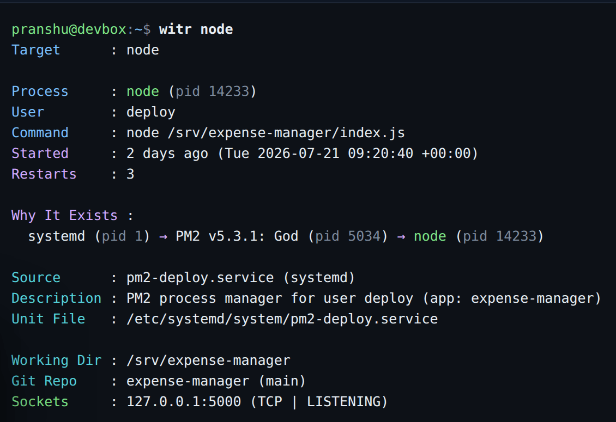Viewport: 616px width, 422px height.
Task: Click the 'Command' field label
Action: tap(40, 133)
